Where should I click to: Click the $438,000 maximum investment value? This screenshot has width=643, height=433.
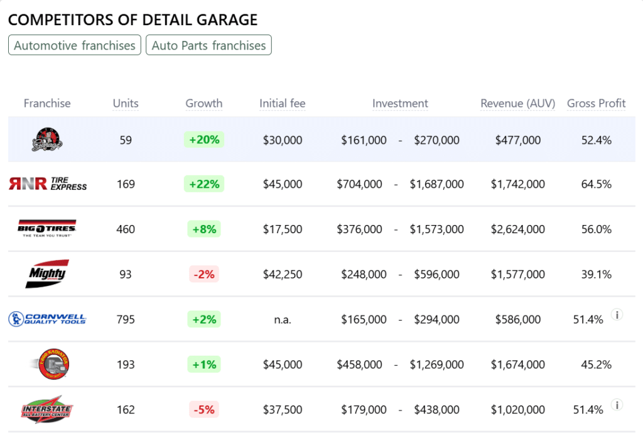[x=437, y=410]
